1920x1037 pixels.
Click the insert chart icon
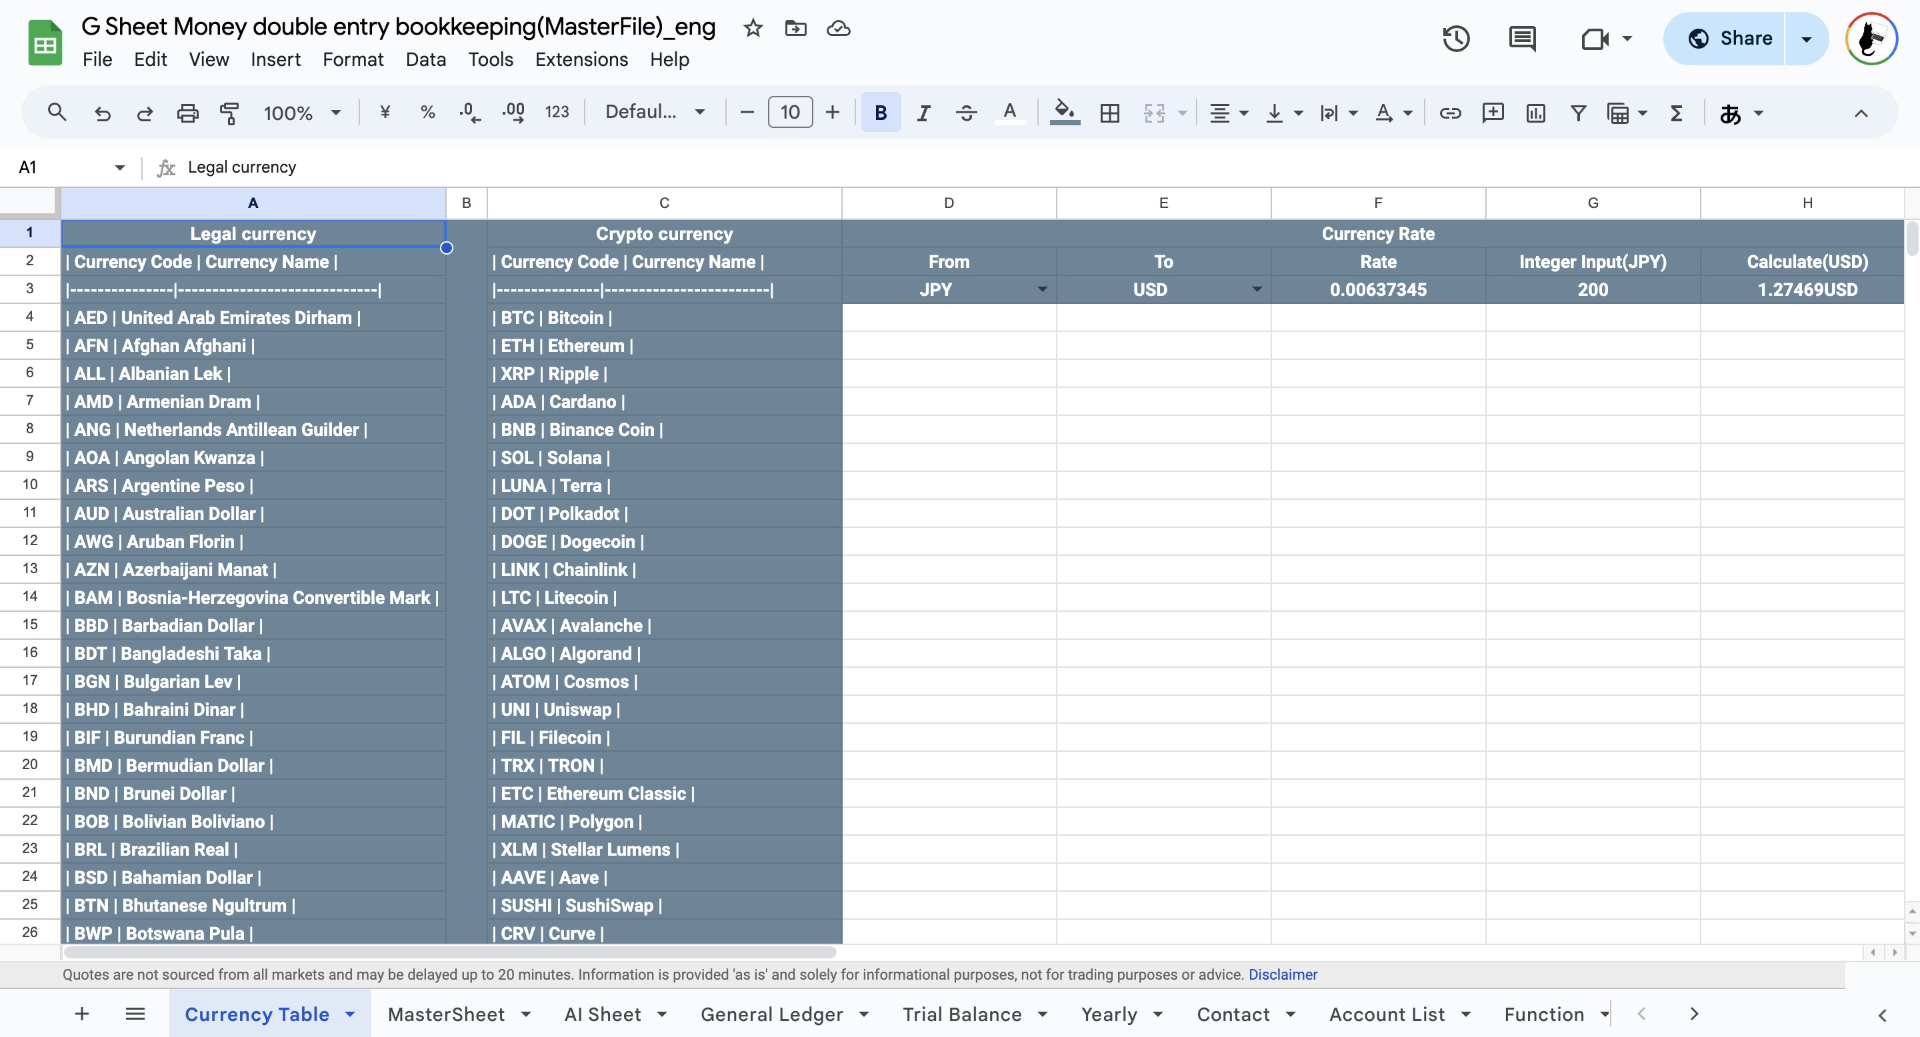point(1535,113)
